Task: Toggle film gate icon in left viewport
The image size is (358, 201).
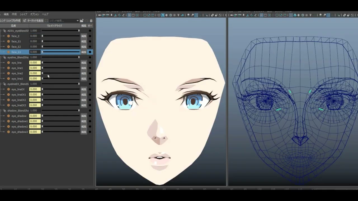Action: (133, 15)
